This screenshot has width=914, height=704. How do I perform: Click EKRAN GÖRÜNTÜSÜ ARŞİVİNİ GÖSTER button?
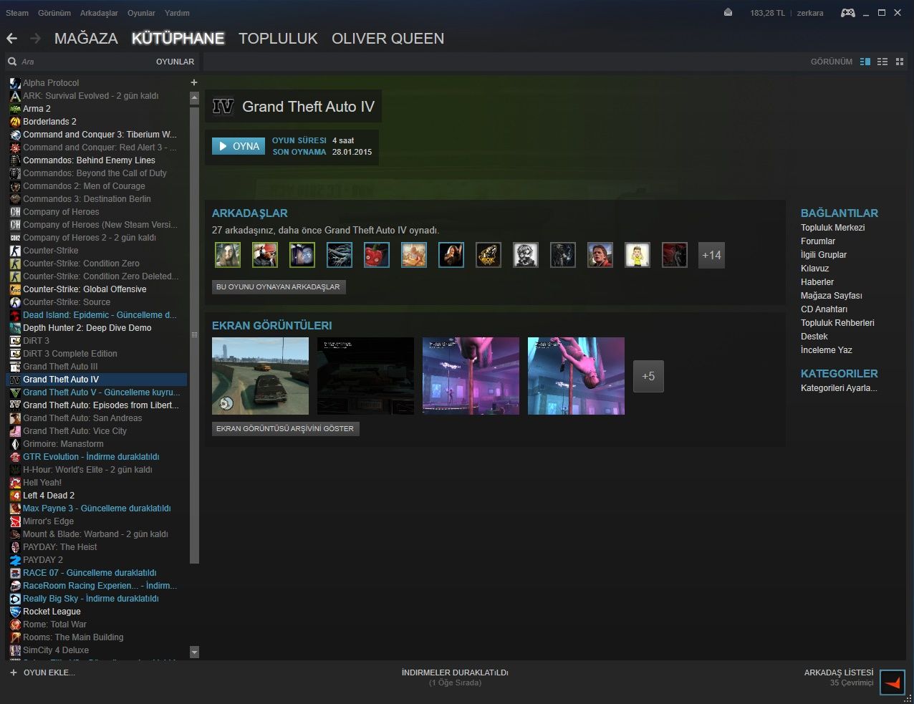pyautogui.click(x=285, y=428)
